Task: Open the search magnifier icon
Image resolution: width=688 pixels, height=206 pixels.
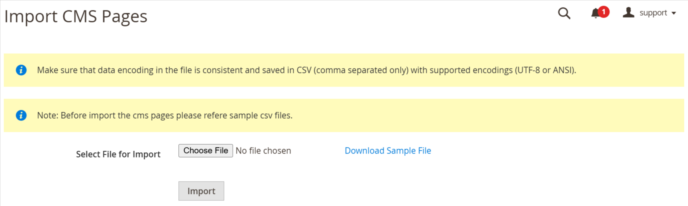Action: tap(564, 13)
